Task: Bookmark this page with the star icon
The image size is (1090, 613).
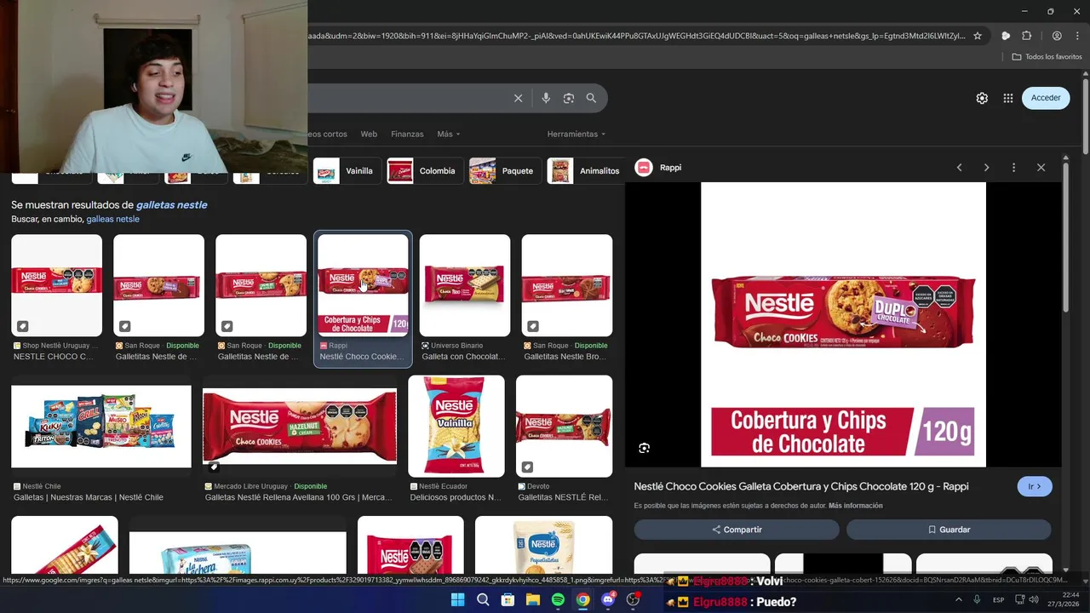Action: pyautogui.click(x=978, y=36)
